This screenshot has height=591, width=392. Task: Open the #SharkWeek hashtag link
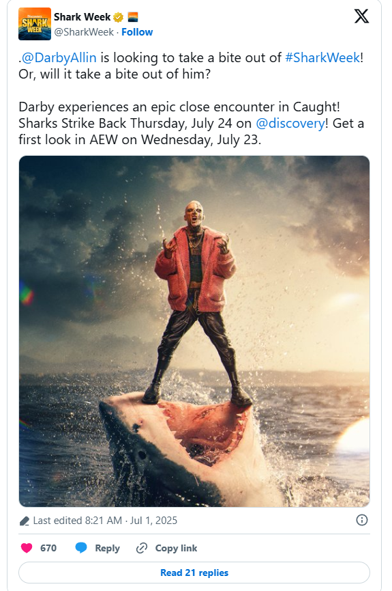(322, 57)
